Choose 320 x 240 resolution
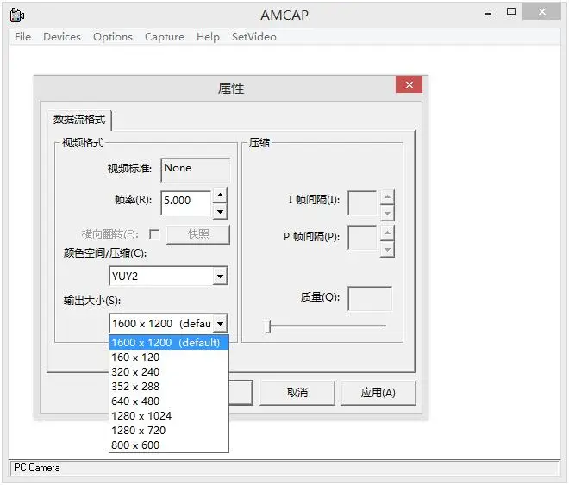This screenshot has height=485, width=569. click(x=169, y=371)
